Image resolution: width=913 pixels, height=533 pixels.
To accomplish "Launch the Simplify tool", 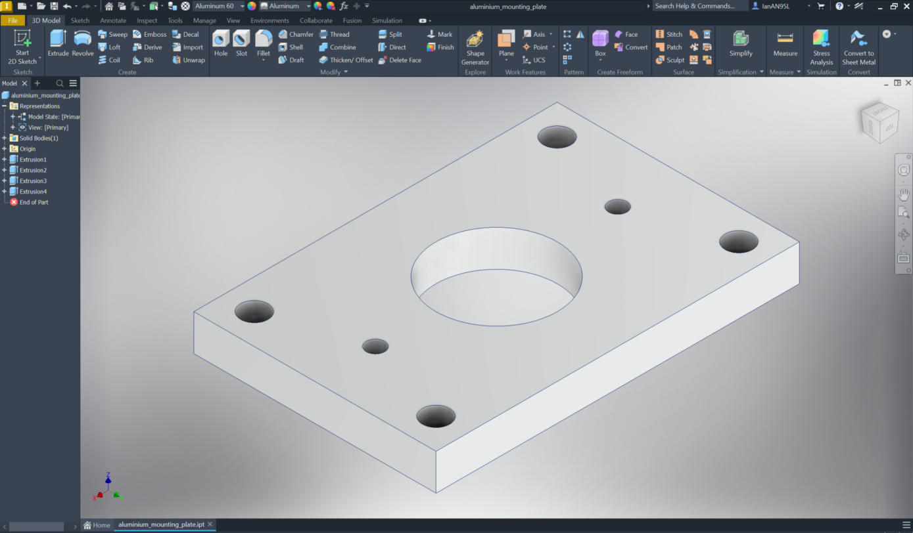I will pyautogui.click(x=741, y=44).
